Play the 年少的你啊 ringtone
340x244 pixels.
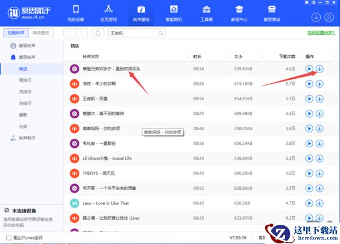coord(309,84)
